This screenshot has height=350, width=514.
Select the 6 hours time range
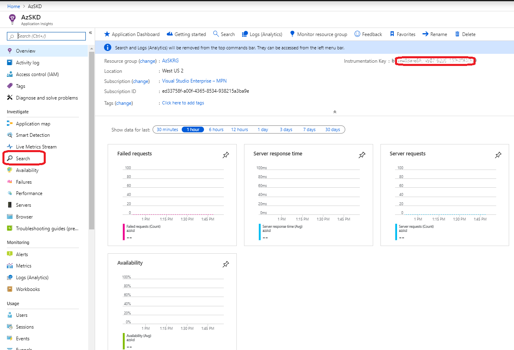point(216,129)
